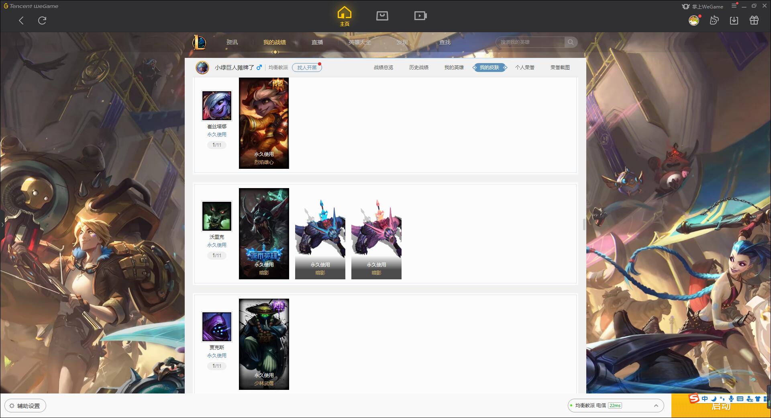Viewport: 771px width, 418px height.
Task: Open the 烈焰雄心 skin card
Action: pyautogui.click(x=264, y=123)
